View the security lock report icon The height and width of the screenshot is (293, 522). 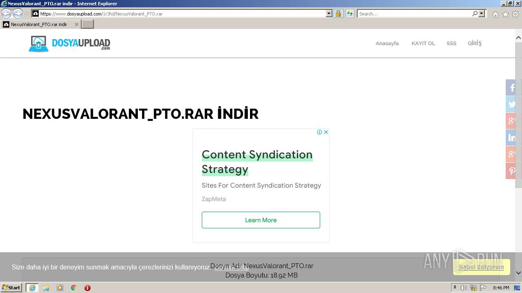tap(338, 14)
